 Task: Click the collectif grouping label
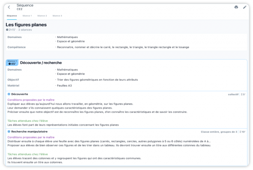coord(233,94)
